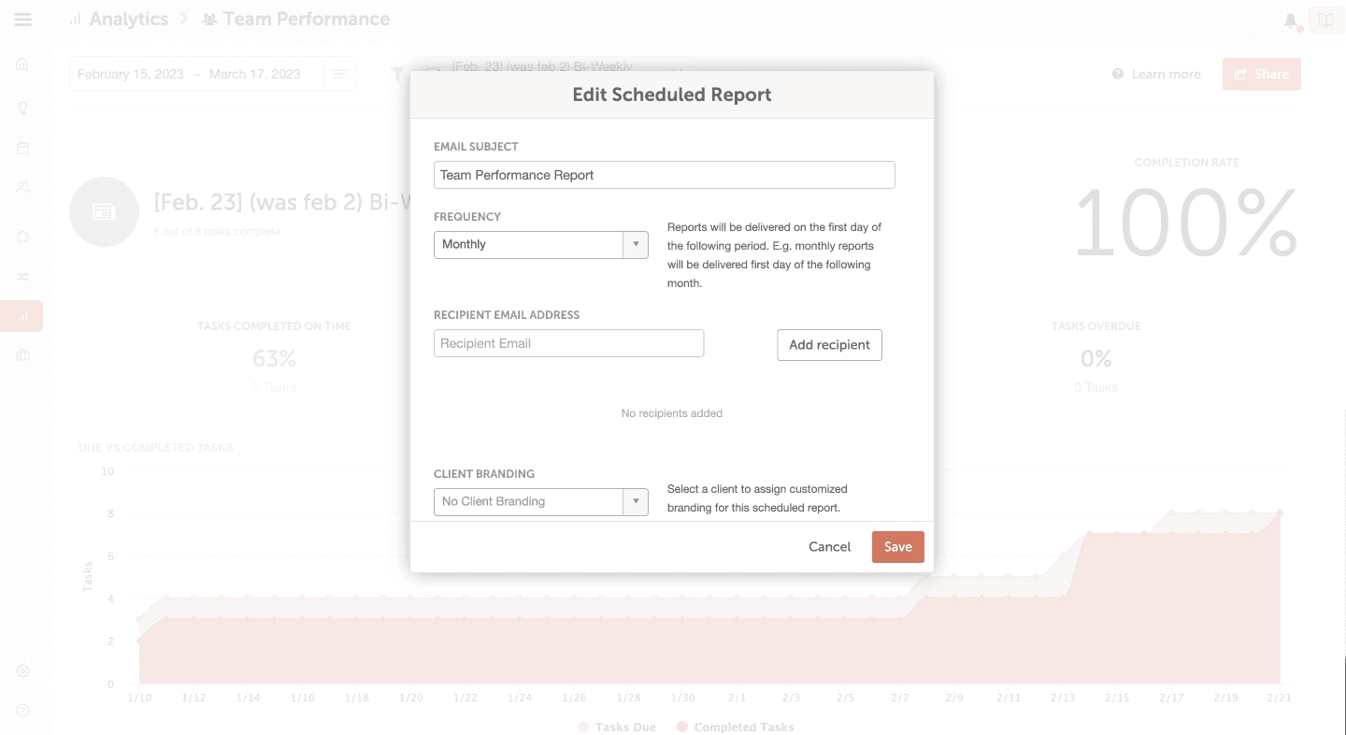Image resolution: width=1346 pixels, height=735 pixels.
Task: Open the settings gear in the sidebar
Action: coord(22,670)
